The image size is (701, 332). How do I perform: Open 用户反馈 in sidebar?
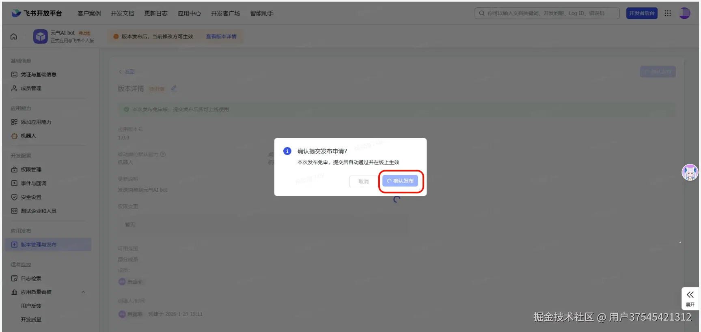pos(31,306)
